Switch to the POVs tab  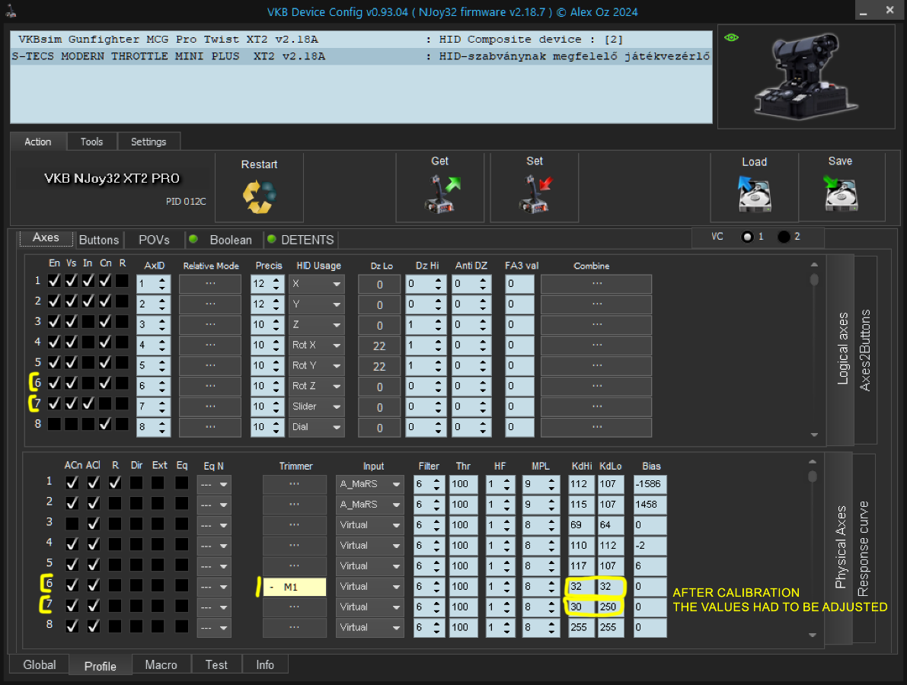coord(154,240)
